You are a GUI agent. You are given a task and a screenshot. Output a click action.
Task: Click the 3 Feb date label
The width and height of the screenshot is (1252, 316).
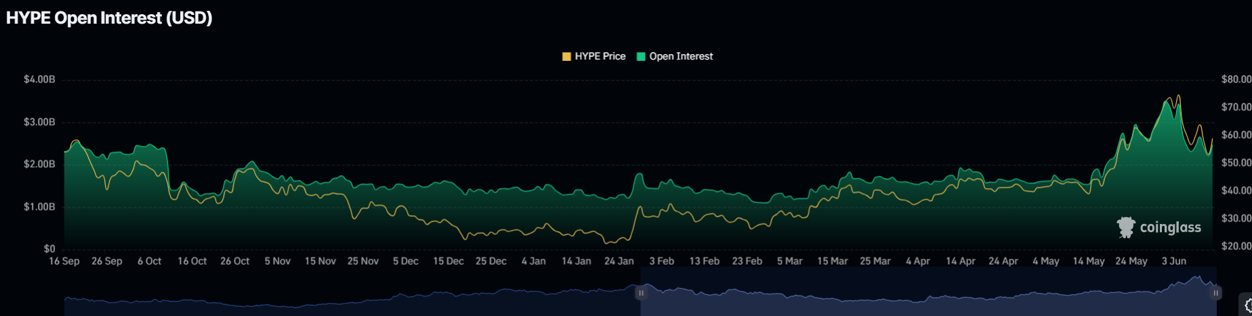click(x=662, y=261)
